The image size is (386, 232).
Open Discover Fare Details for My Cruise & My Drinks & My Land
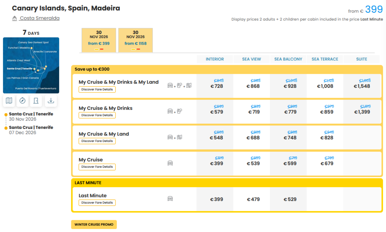pos(97,89)
